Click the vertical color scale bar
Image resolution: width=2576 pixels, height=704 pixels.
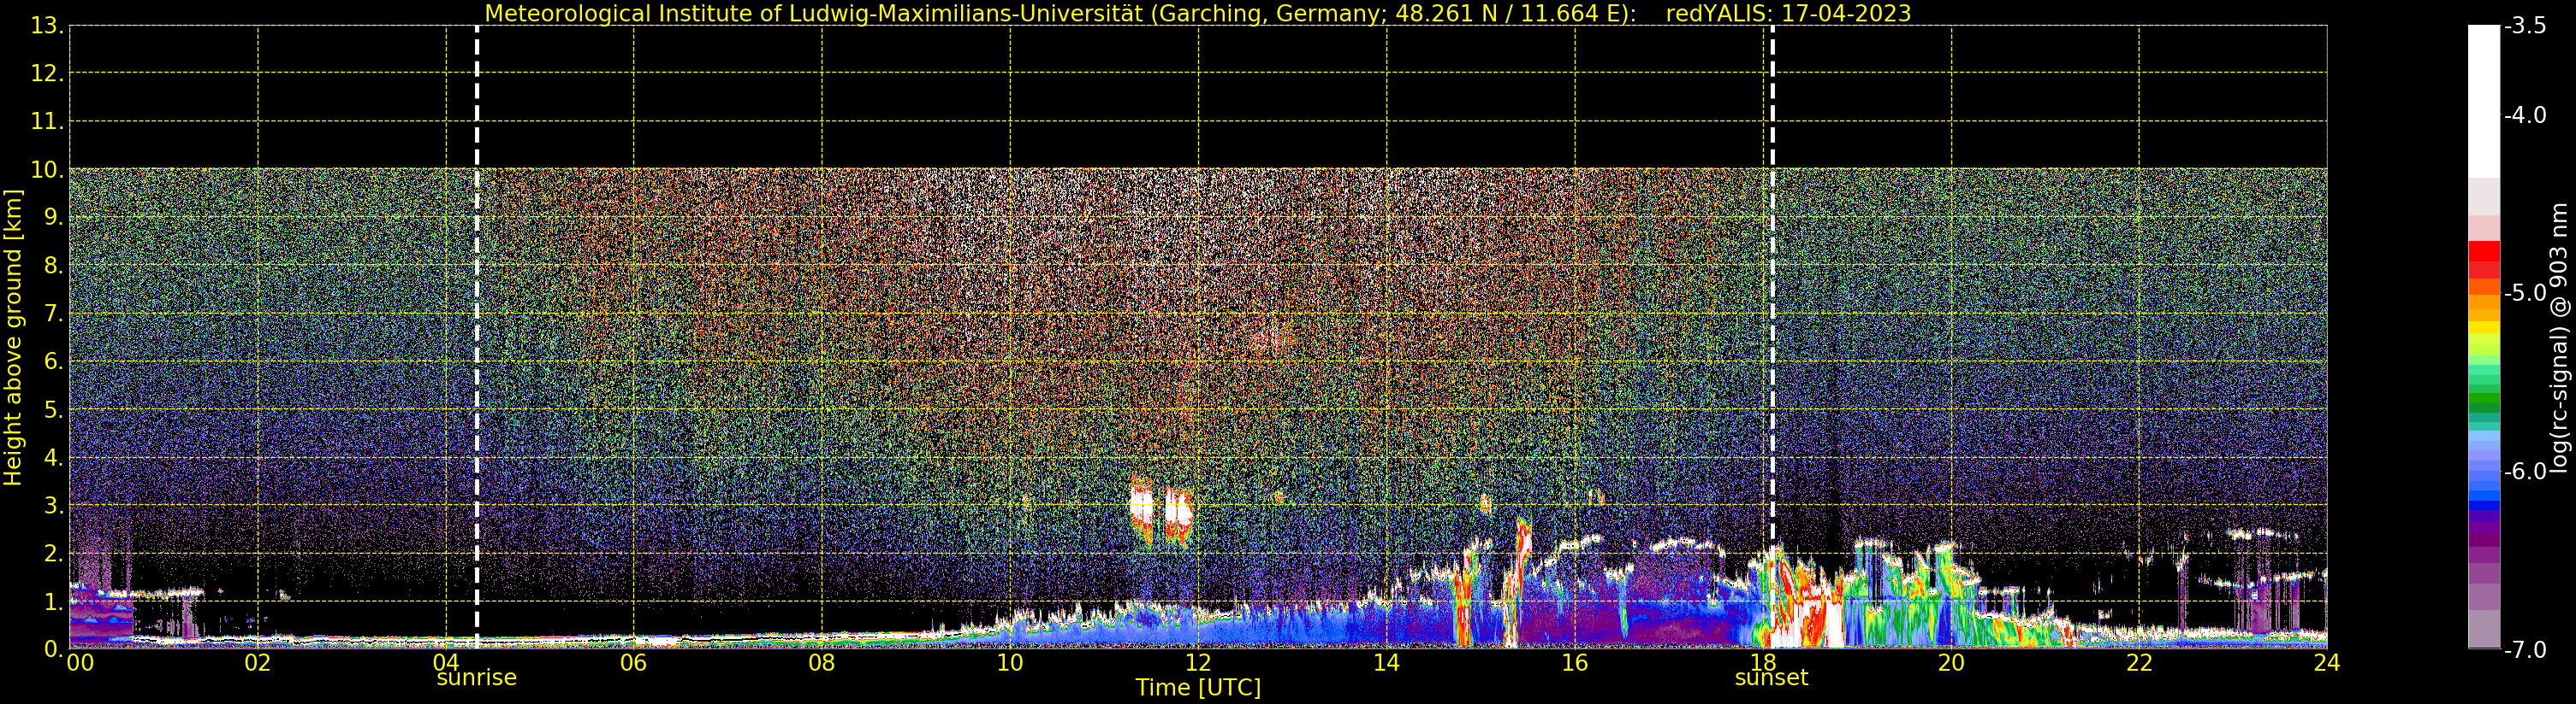[2483, 337]
